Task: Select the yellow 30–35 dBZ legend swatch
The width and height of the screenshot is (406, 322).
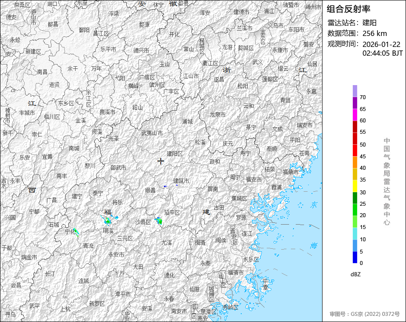Action: pos(355,186)
